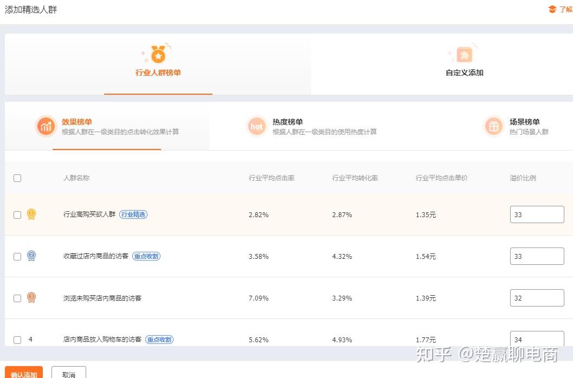Click the 取消 button
The width and height of the screenshot is (573, 378).
(x=69, y=373)
